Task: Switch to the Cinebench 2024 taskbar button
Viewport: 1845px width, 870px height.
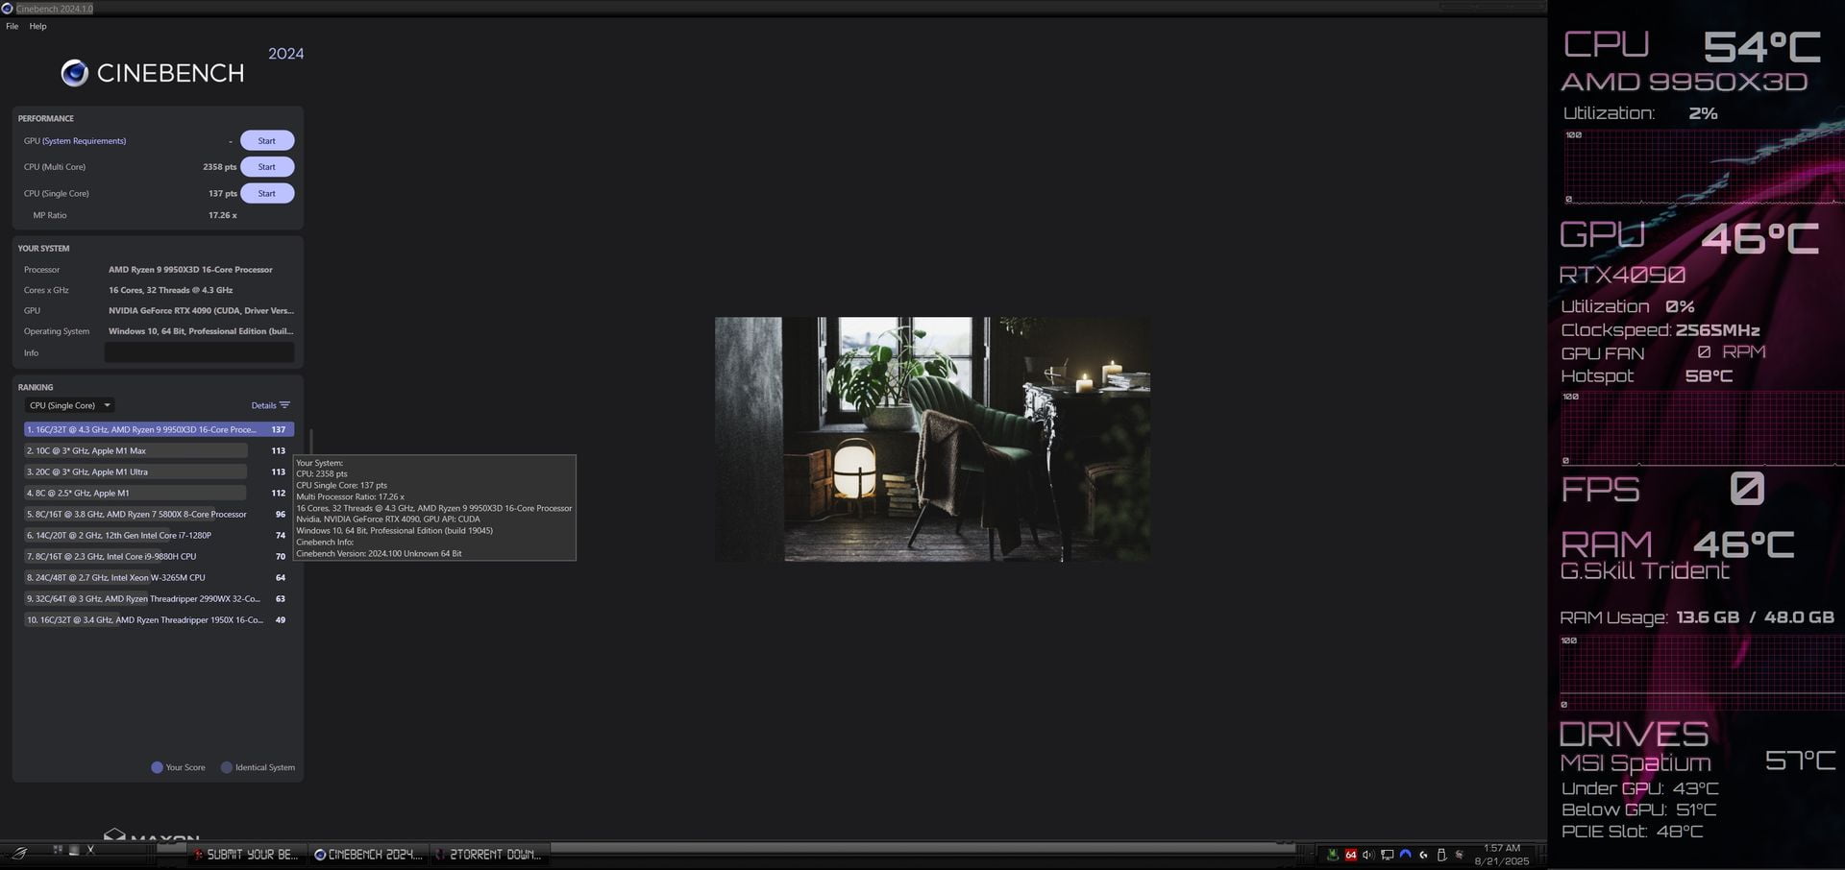Action: [x=368, y=854]
